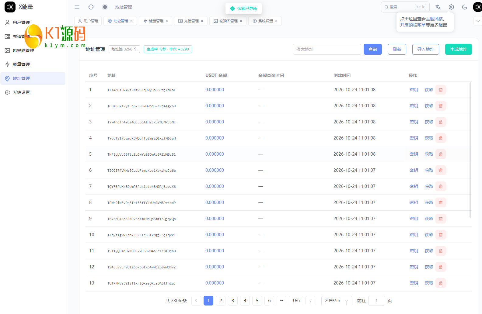Open the language translation icon
This screenshot has height=314, width=482.
(438, 7)
